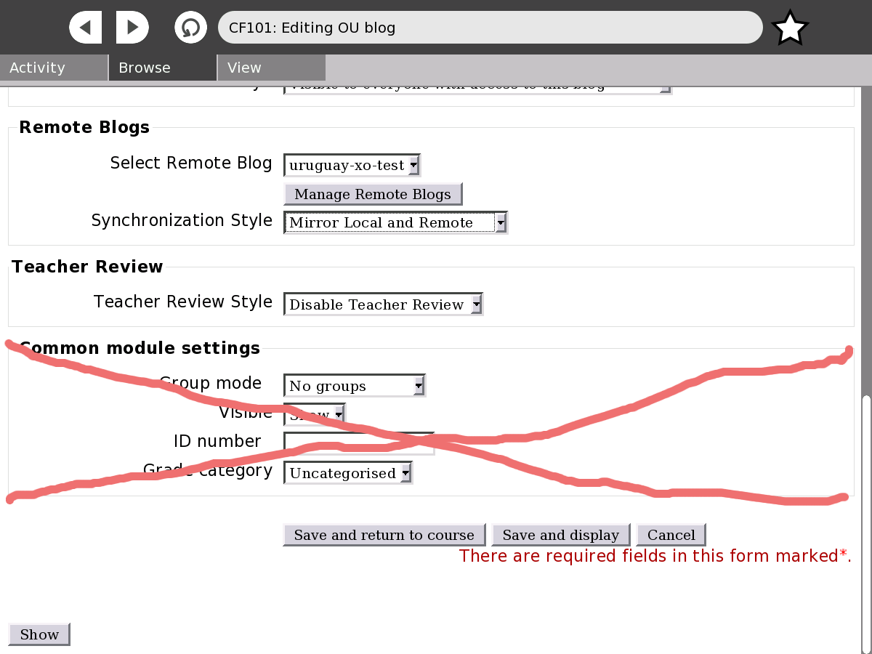The image size is (872, 654).
Task: Expand the Synchronization Style dropdown
Action: [x=395, y=222]
